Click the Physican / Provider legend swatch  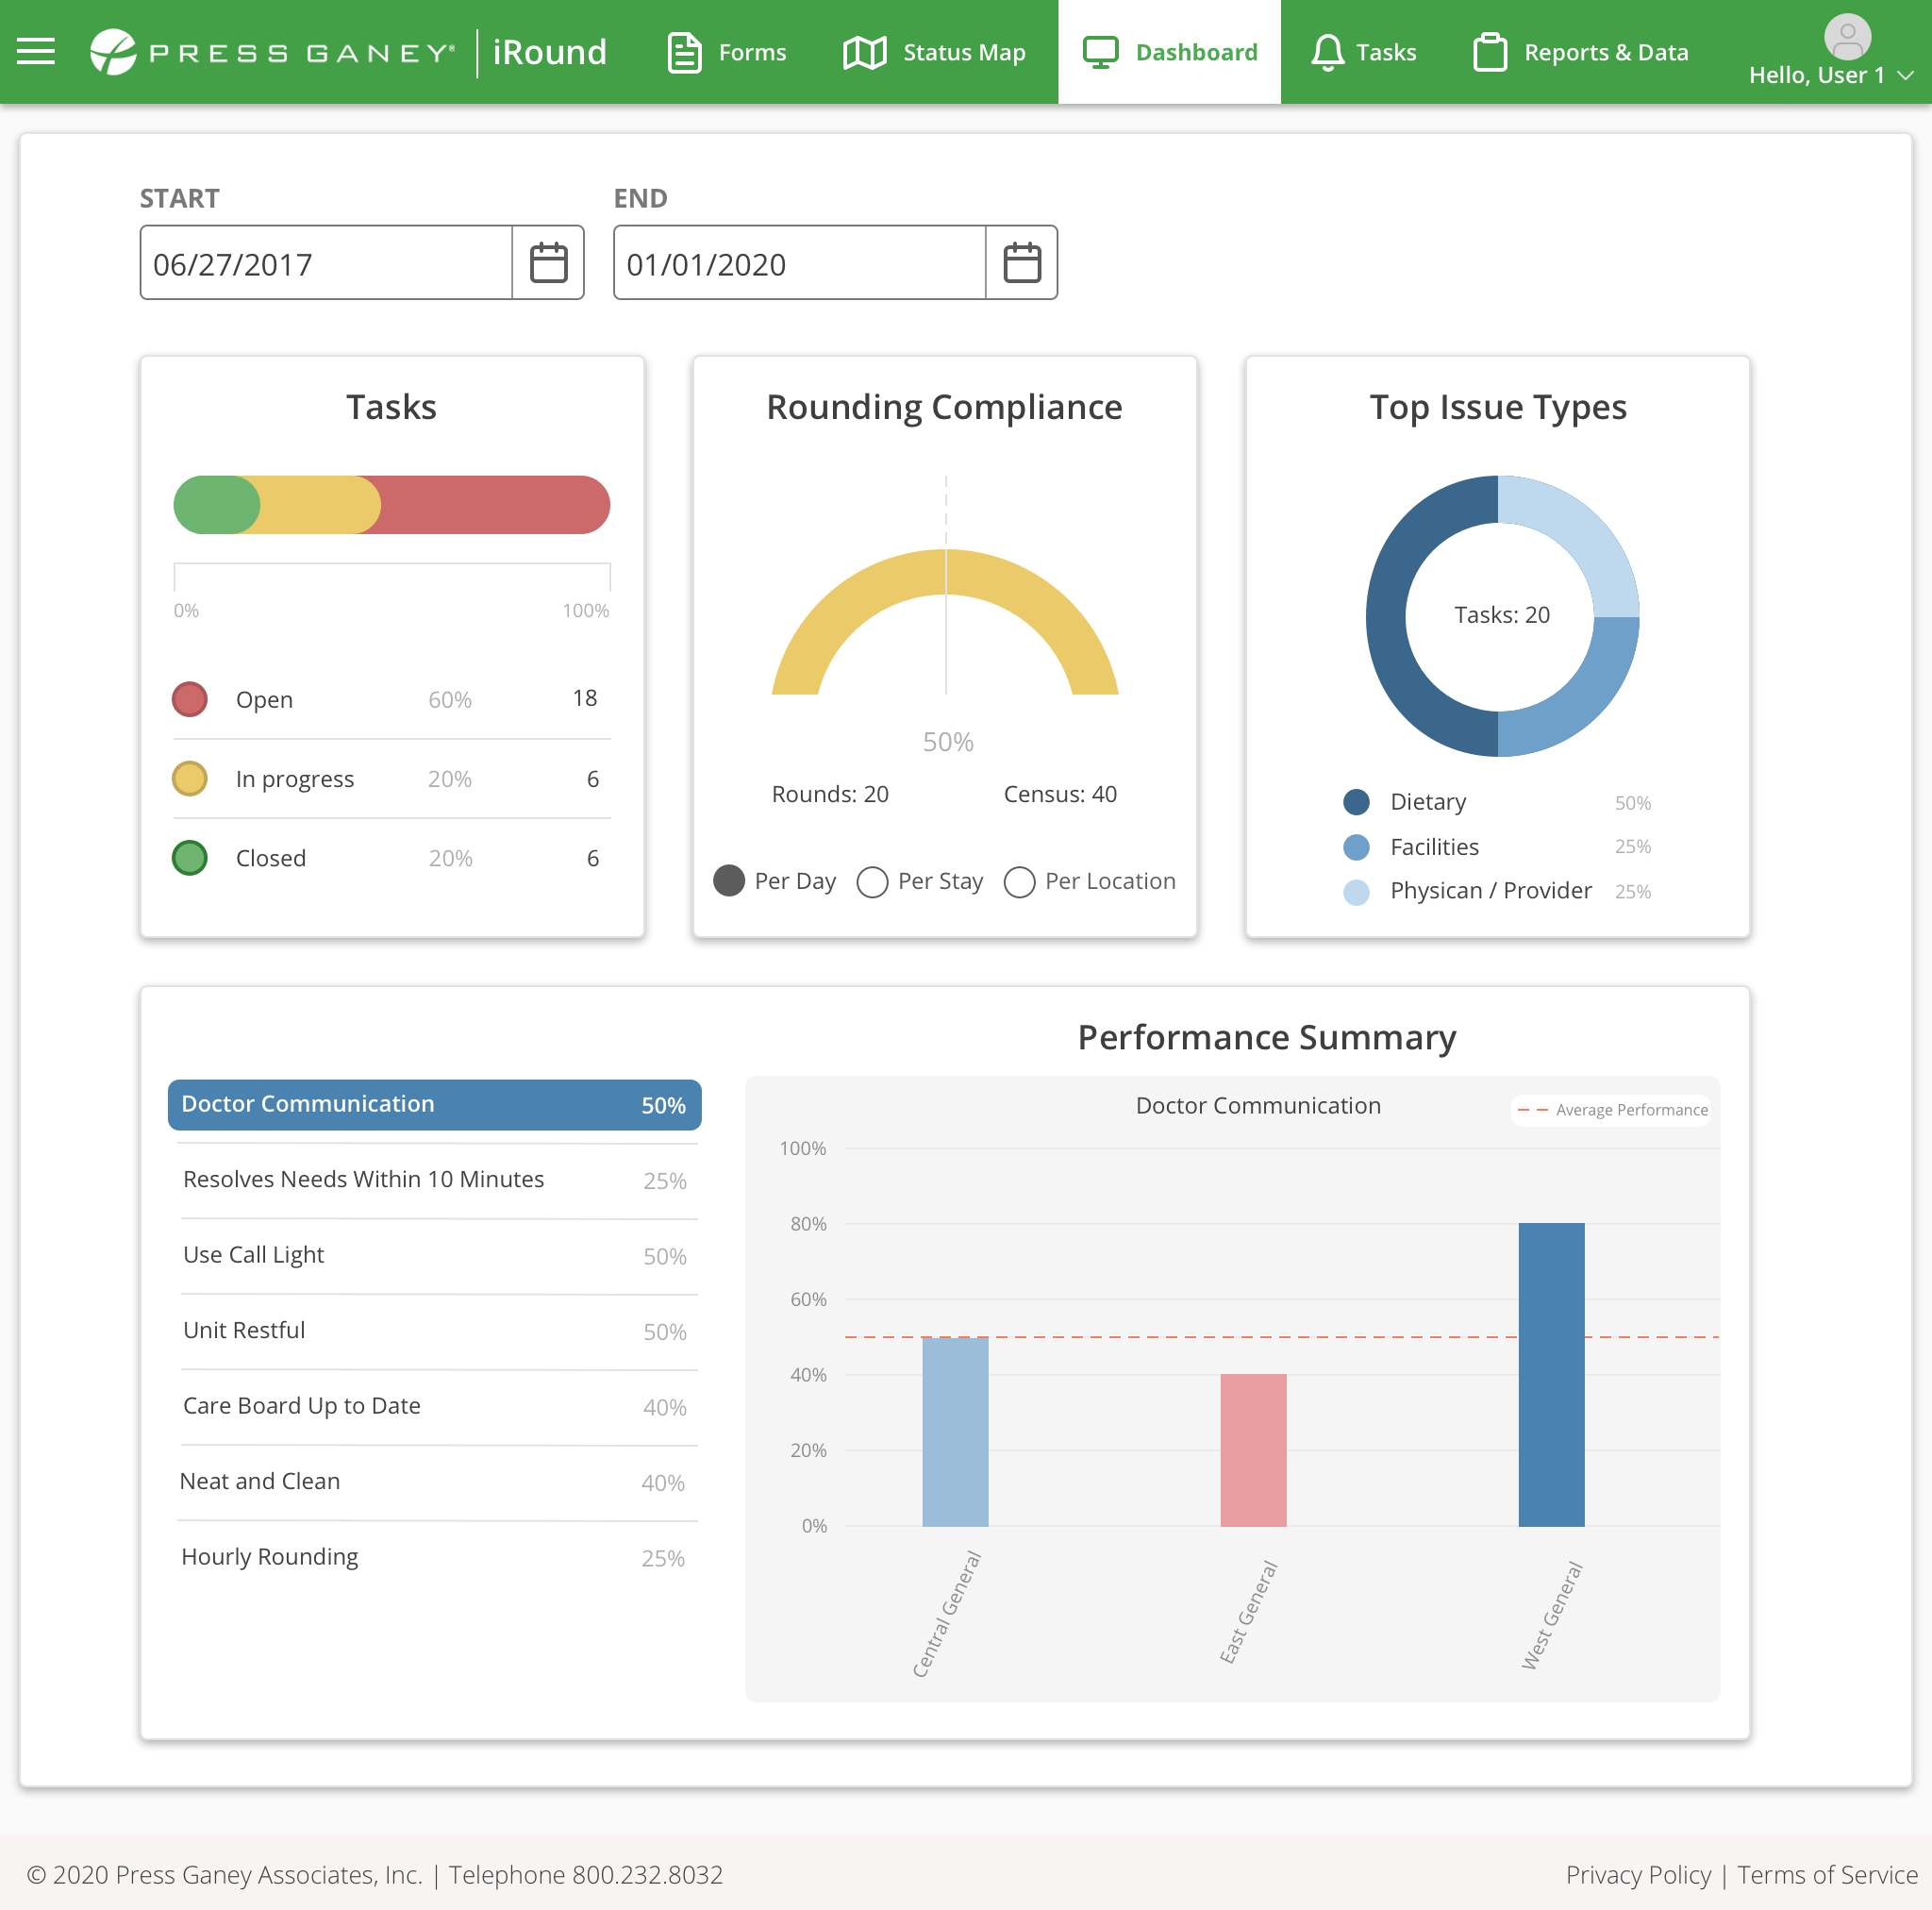(x=1356, y=892)
